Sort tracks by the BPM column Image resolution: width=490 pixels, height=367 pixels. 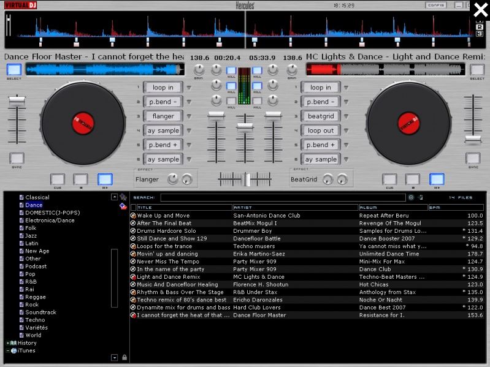point(456,208)
